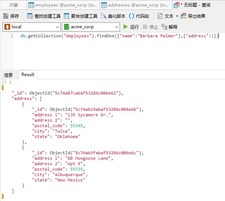Viewport: 225px width, 201px height.
Task: Click the "address" array key in result
Action: pyautogui.click(x=23, y=99)
